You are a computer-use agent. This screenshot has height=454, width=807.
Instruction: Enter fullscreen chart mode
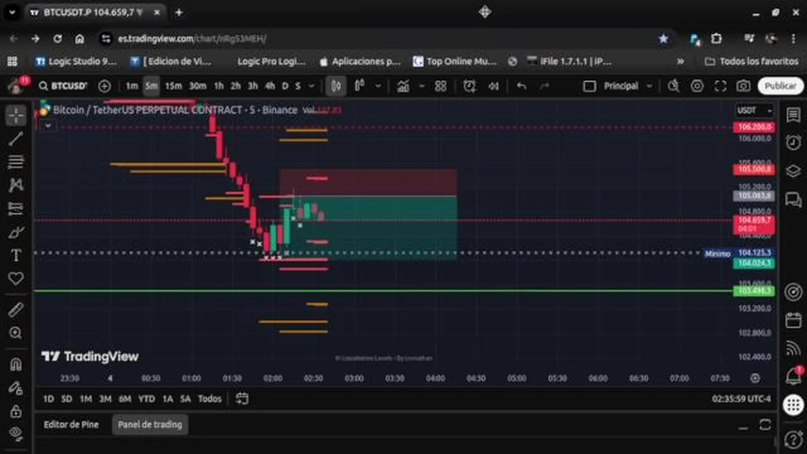tap(721, 86)
